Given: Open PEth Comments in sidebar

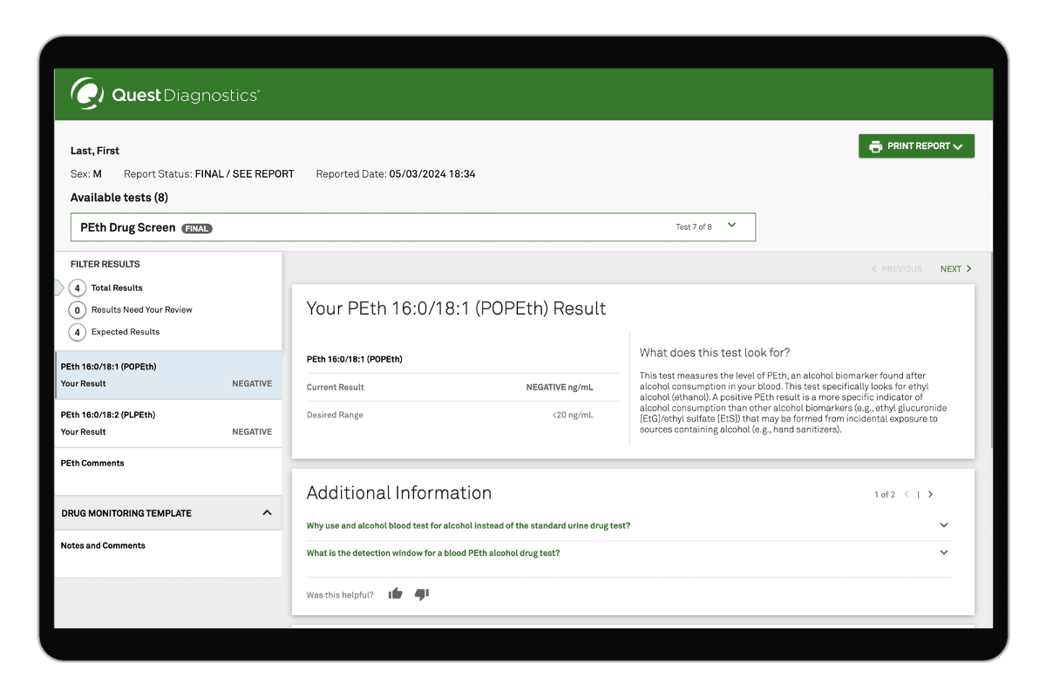Looking at the screenshot, I should point(92,464).
